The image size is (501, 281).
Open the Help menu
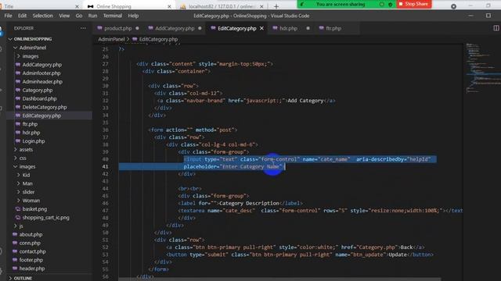coord(133,16)
